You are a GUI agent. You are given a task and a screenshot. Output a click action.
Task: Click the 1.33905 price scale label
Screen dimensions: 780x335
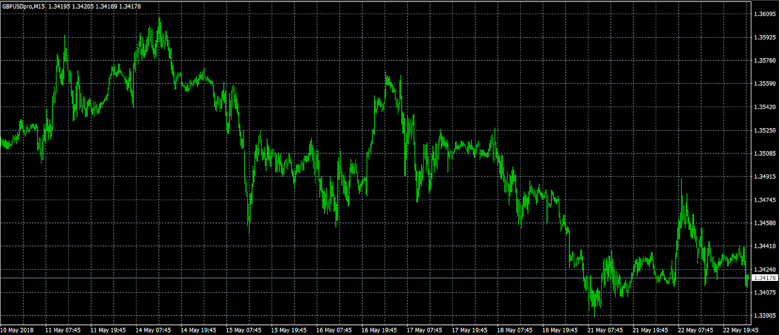764,316
